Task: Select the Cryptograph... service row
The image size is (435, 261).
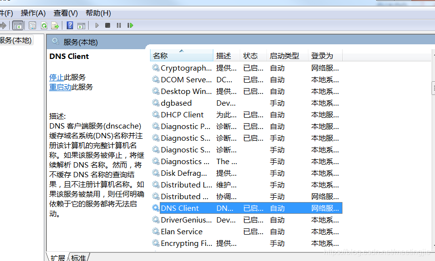Action: 246,68
